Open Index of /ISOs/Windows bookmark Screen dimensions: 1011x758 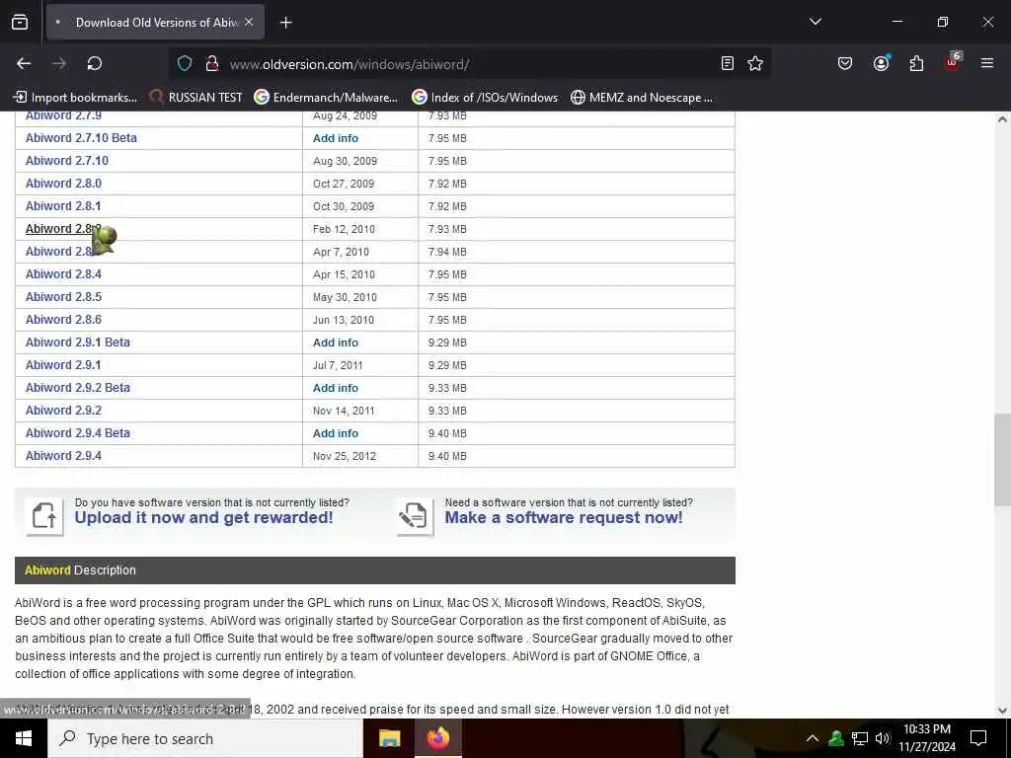[485, 98]
